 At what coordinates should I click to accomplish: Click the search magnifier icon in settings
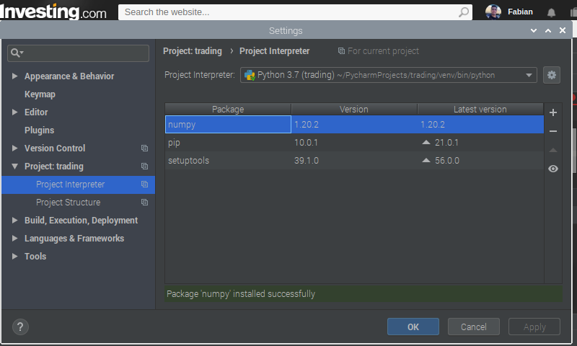point(17,53)
